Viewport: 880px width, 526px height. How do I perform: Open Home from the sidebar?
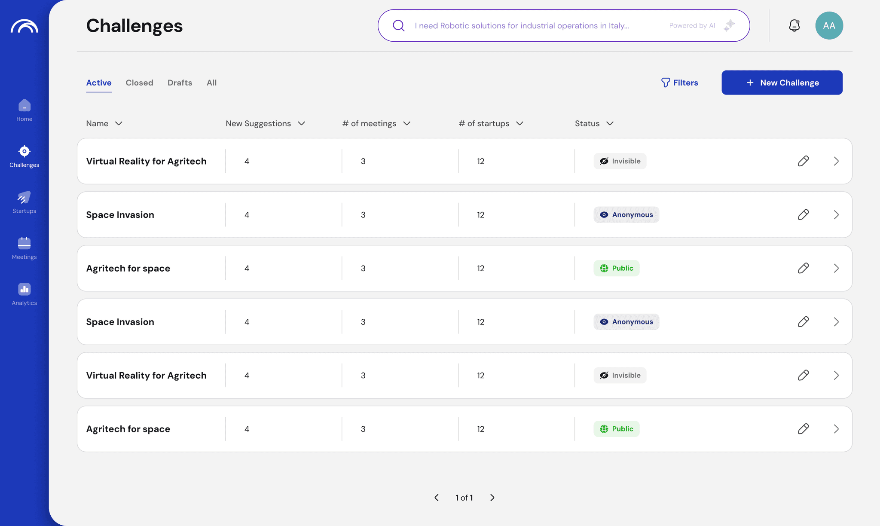pos(24,110)
